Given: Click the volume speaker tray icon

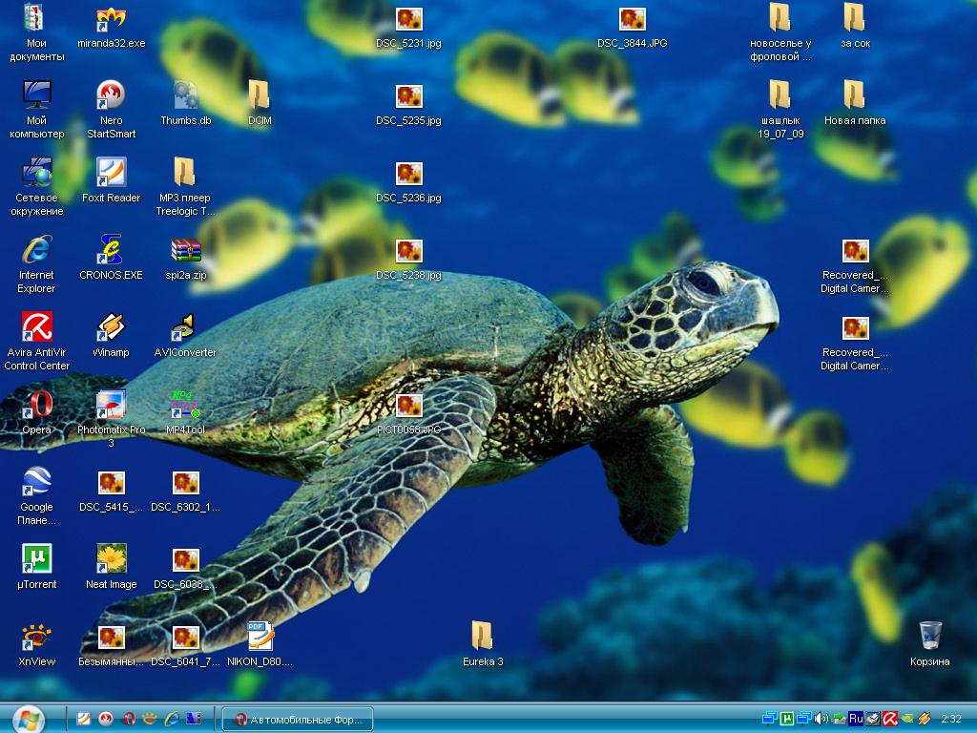Looking at the screenshot, I should [821, 719].
